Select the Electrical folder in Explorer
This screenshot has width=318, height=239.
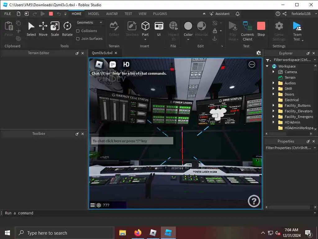coord(292,100)
